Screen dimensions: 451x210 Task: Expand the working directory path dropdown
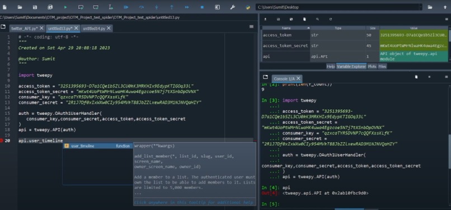421,7
